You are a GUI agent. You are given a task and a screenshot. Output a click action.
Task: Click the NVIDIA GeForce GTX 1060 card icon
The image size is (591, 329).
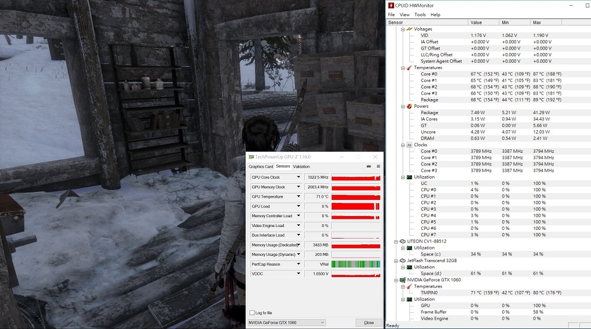pyautogui.click(x=402, y=280)
